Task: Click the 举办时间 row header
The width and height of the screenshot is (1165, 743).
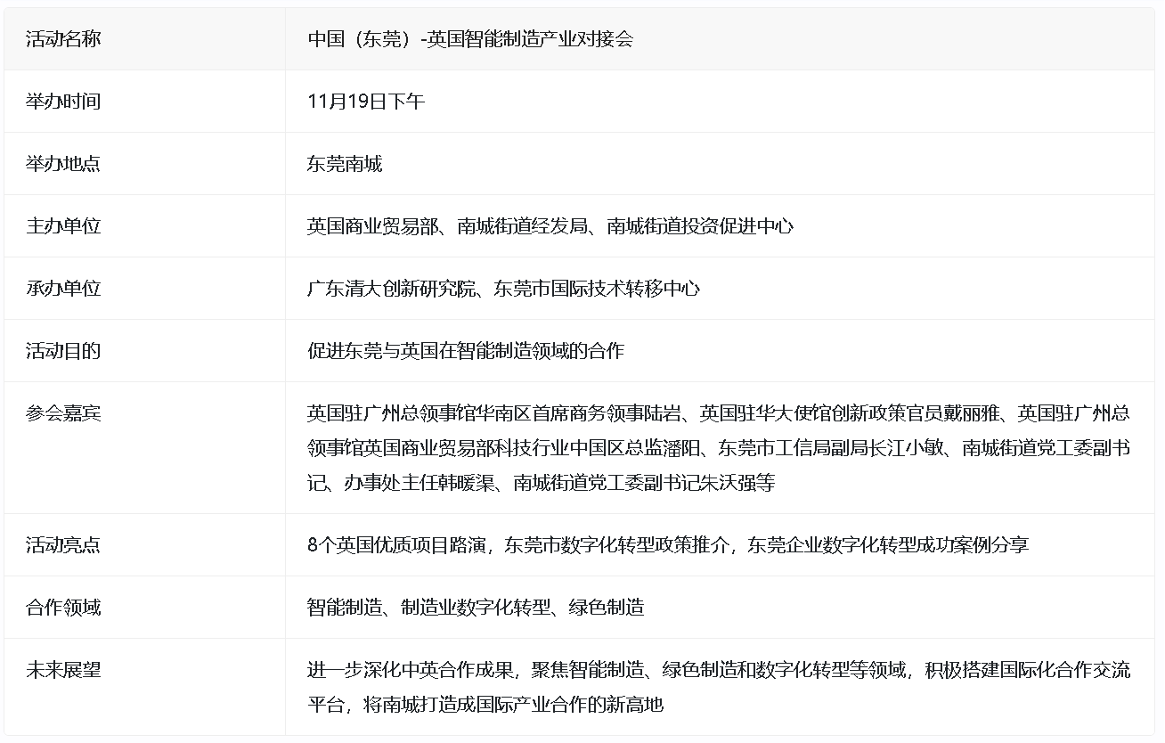Action: point(63,102)
